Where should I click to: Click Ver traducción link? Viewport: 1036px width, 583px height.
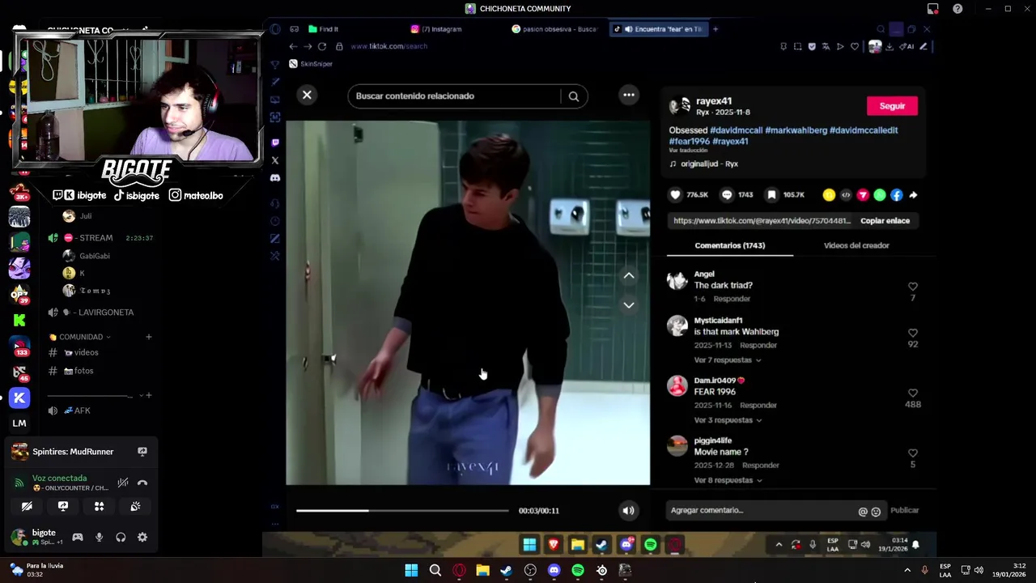(x=688, y=151)
